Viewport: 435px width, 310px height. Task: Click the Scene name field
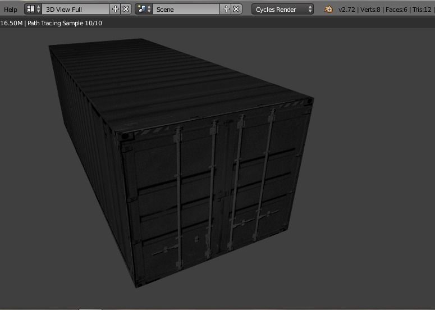pos(186,9)
